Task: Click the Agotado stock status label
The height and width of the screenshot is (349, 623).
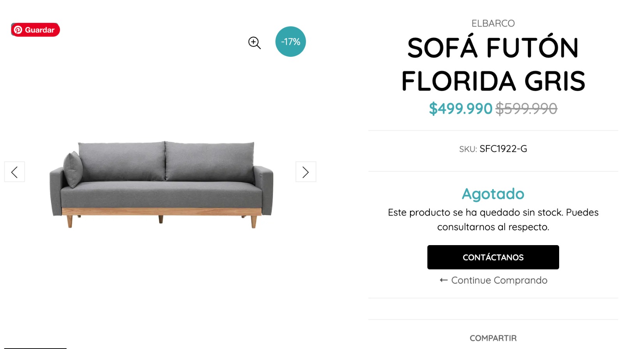Action: click(493, 194)
